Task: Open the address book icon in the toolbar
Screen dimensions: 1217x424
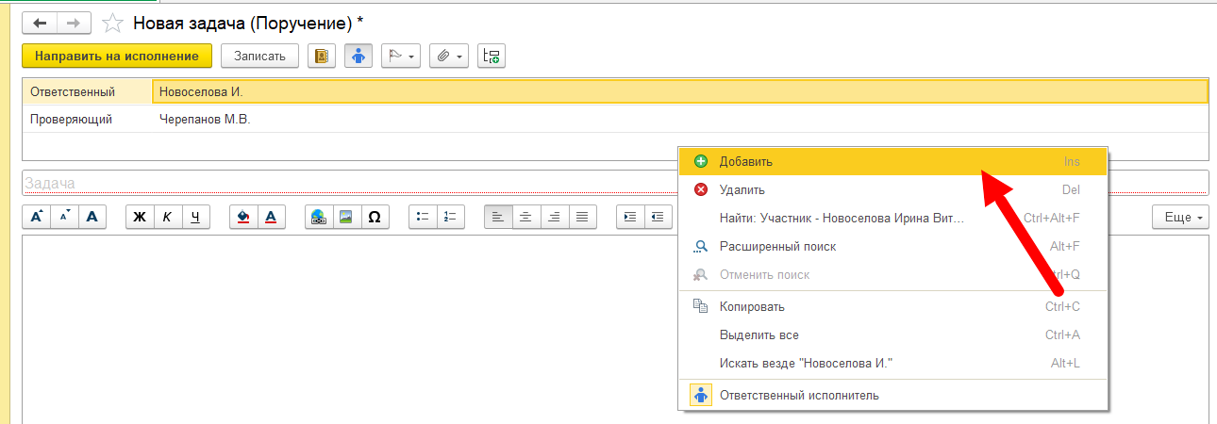Action: [323, 57]
